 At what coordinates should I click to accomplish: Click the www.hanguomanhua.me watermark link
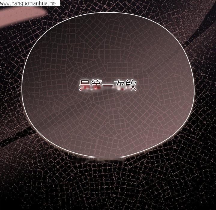pyautogui.click(x=28, y=3)
